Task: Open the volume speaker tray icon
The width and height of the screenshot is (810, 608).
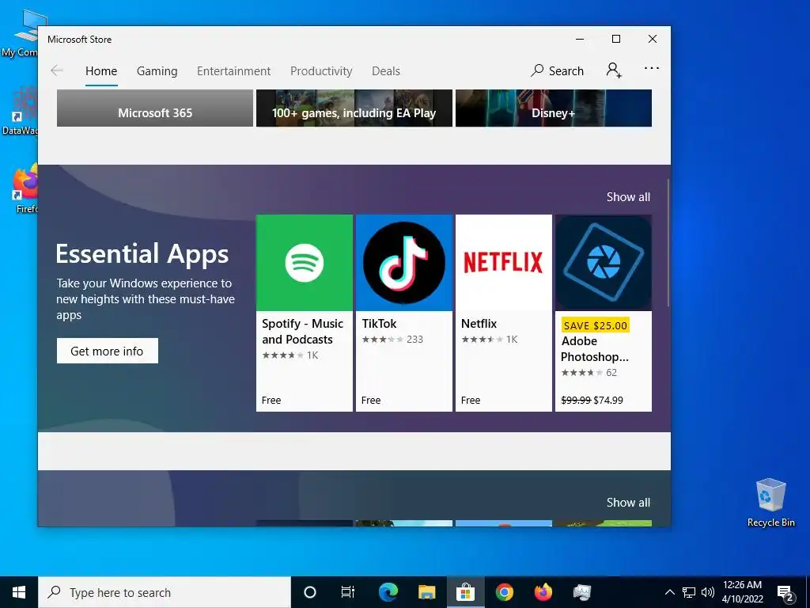Action: click(x=708, y=592)
